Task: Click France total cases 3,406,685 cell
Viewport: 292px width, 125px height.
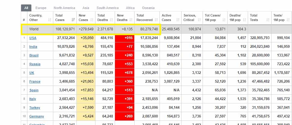Action: tap(65, 81)
